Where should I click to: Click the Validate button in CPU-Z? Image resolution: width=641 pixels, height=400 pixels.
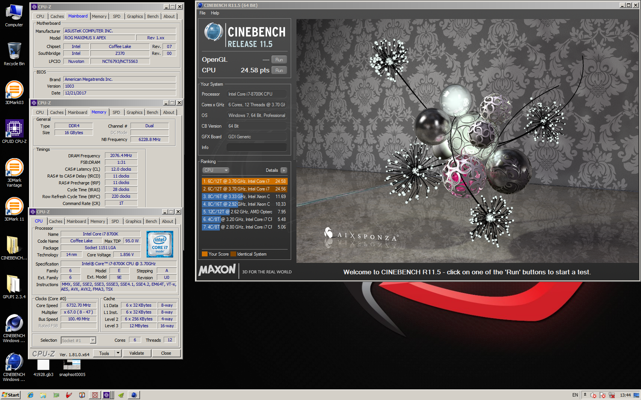[137, 353]
